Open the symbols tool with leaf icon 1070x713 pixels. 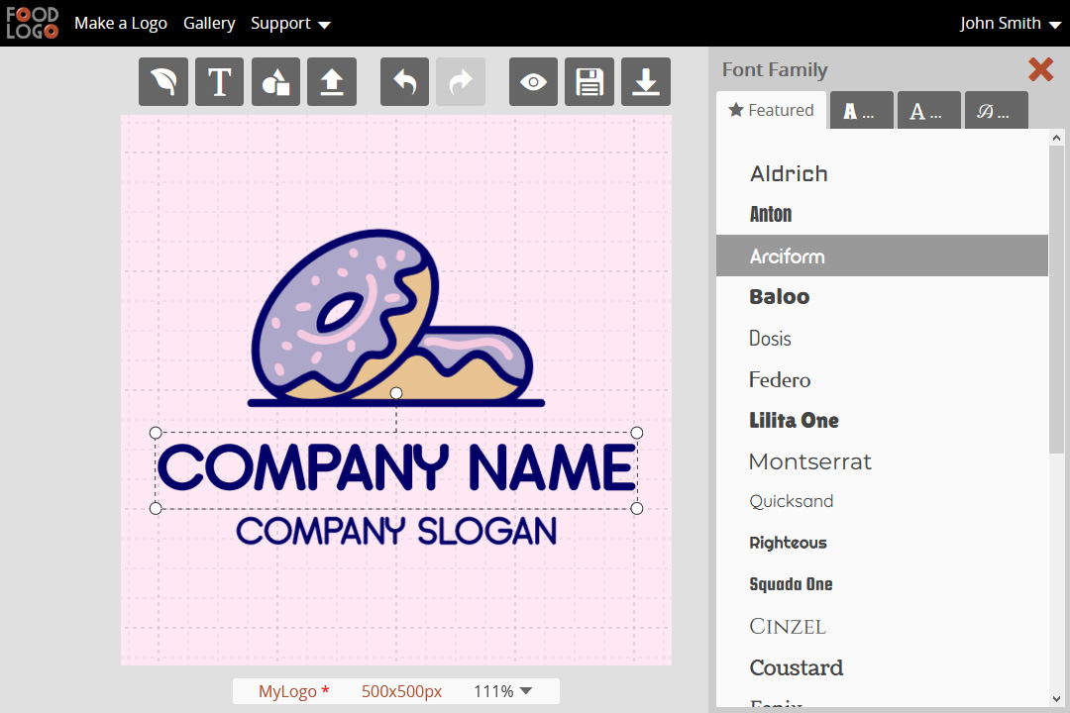(162, 81)
